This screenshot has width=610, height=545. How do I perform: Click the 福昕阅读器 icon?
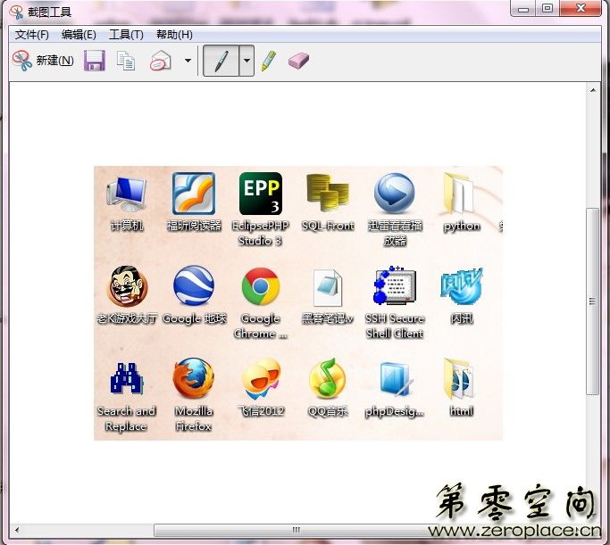click(194, 194)
